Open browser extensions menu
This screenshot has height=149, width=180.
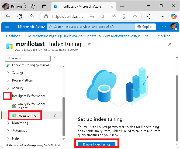click(x=149, y=16)
